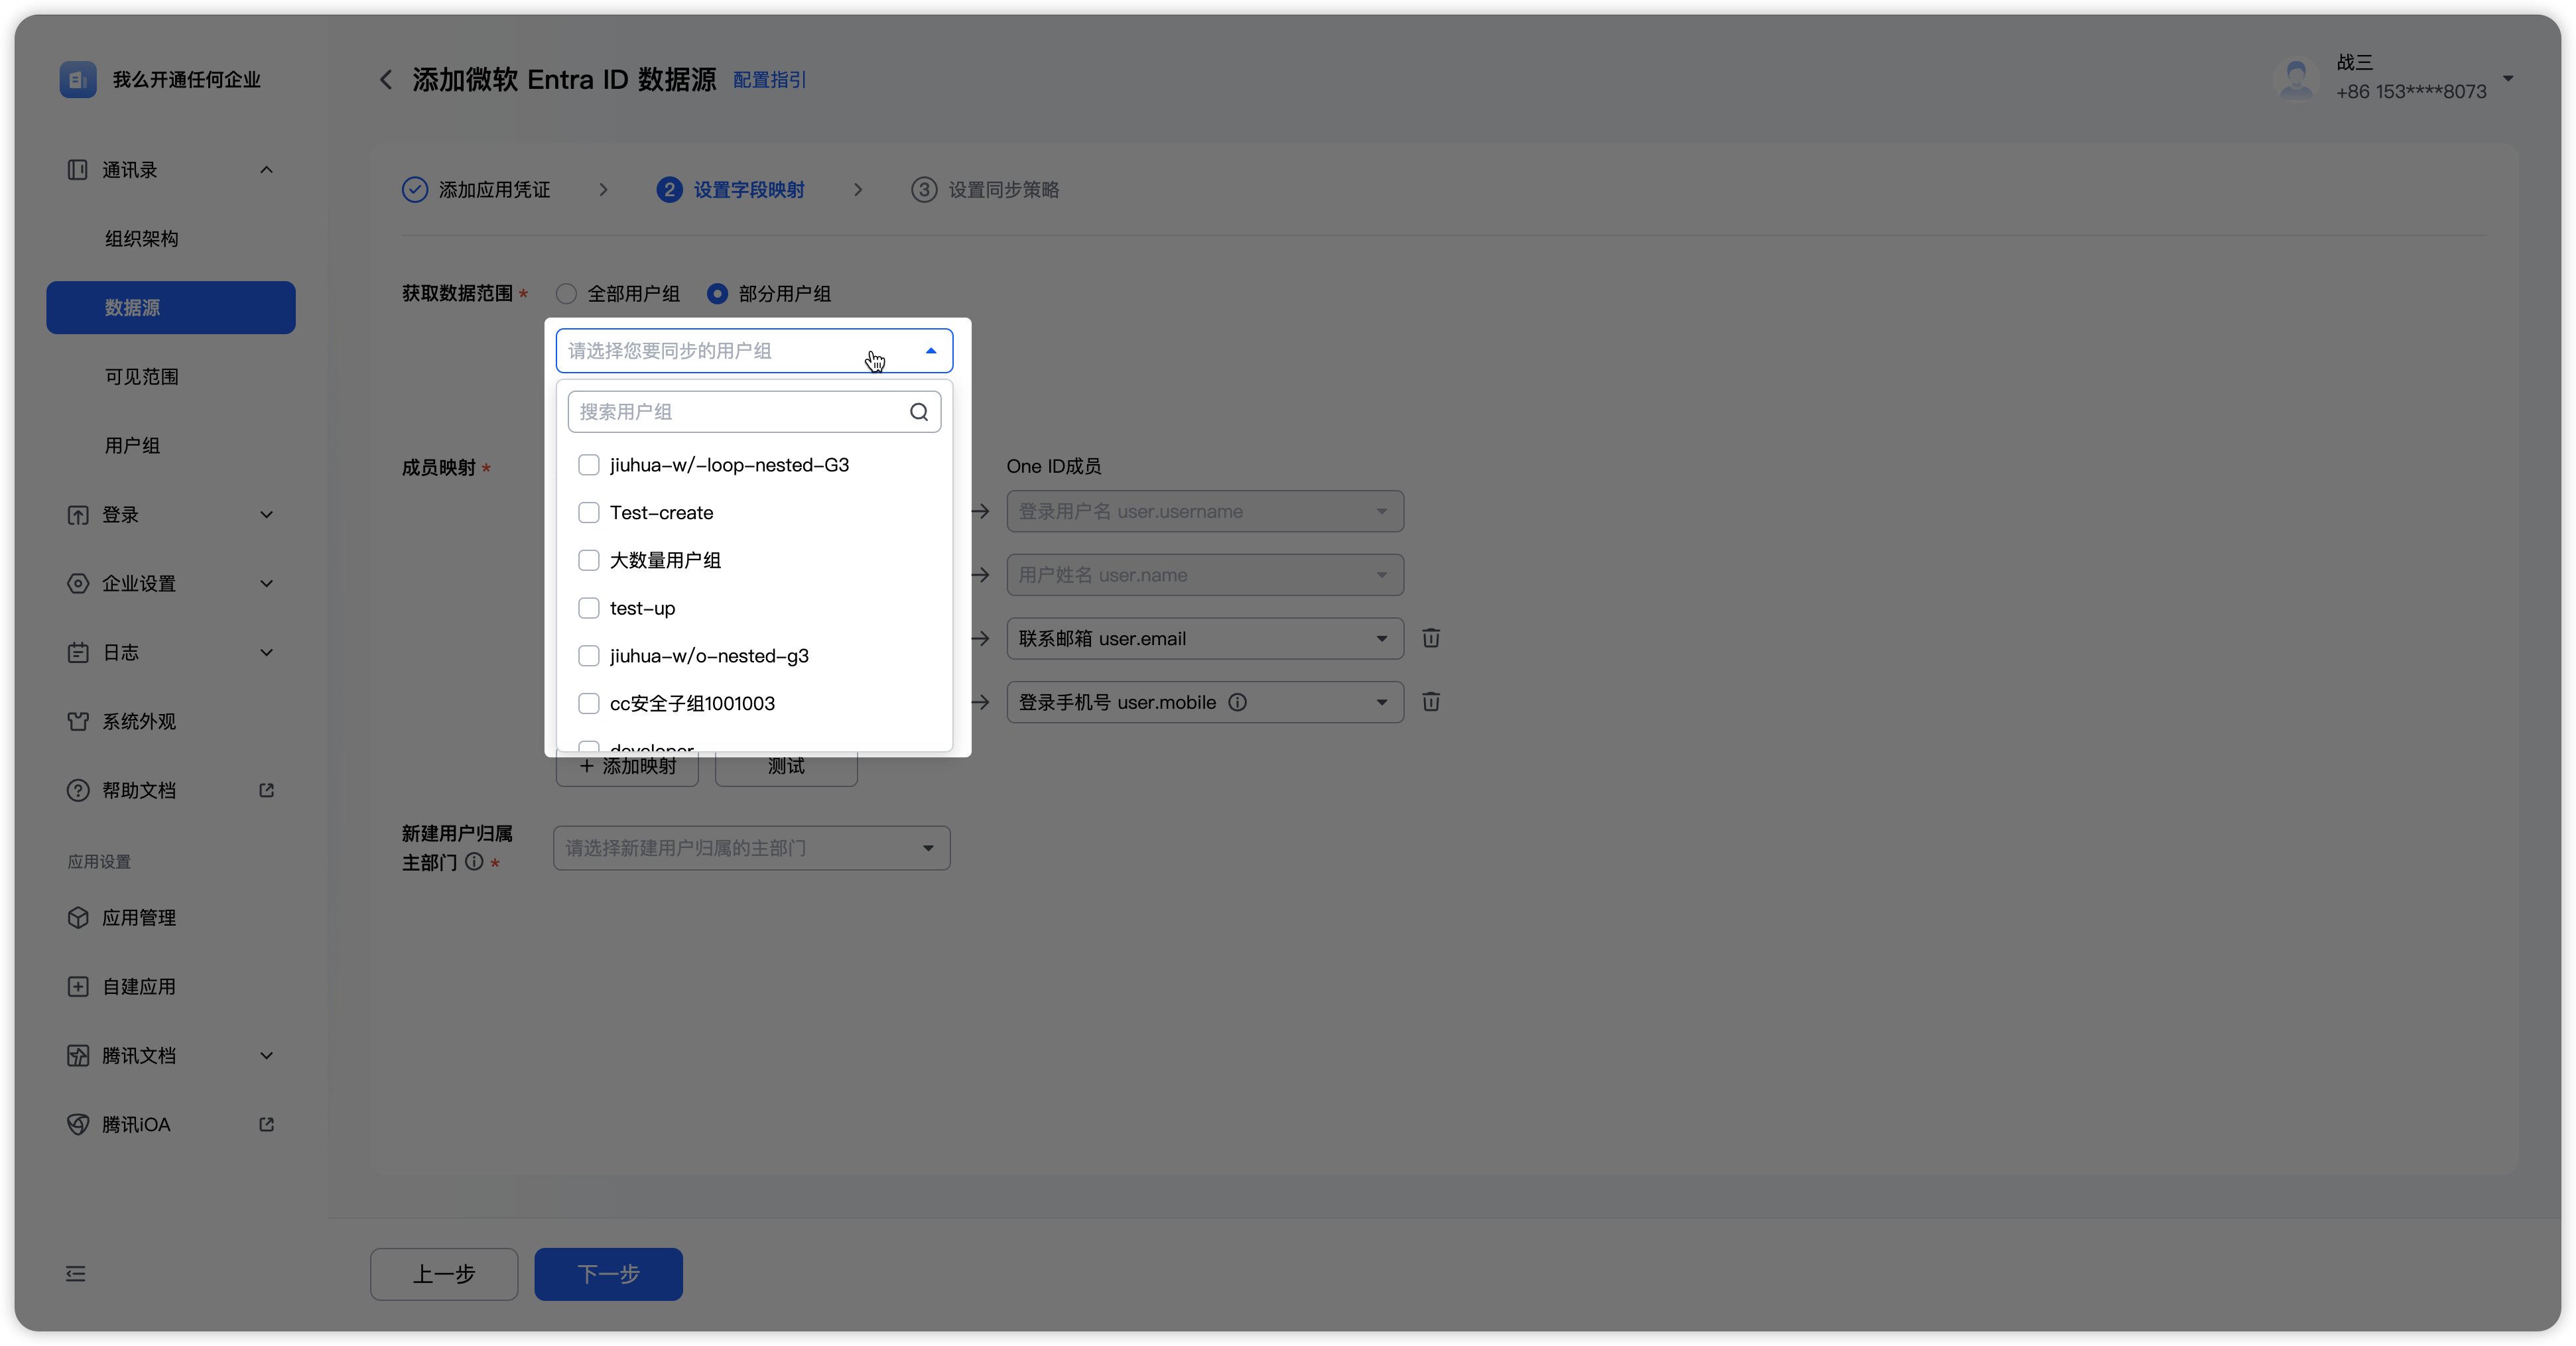Tick the 大数量用户组 checkbox
The width and height of the screenshot is (2576, 1346).
click(589, 560)
